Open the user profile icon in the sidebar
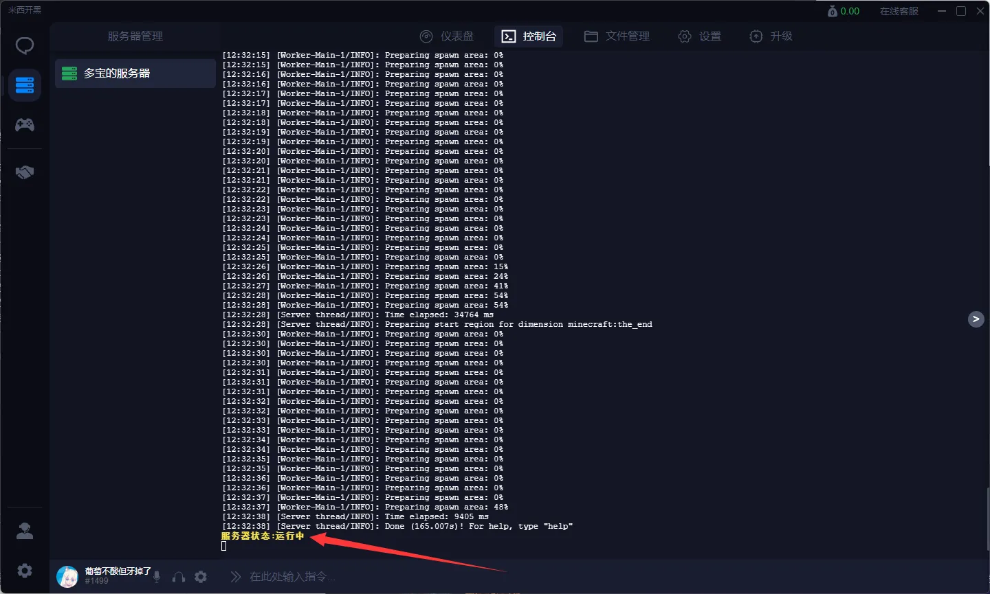Viewport: 990px width, 594px height. (25, 531)
